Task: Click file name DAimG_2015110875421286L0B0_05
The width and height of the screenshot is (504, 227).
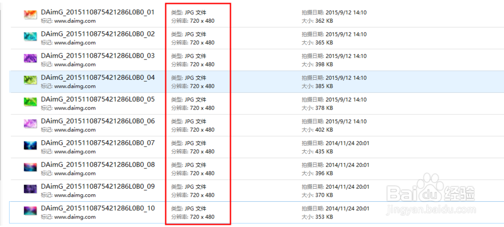Action: (x=98, y=100)
